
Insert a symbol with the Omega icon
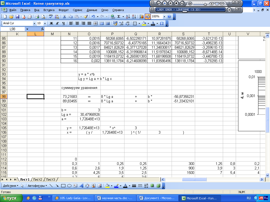pos(162,23)
